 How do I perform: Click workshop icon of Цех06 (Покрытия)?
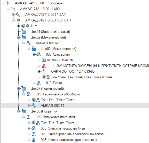point(23,111)
